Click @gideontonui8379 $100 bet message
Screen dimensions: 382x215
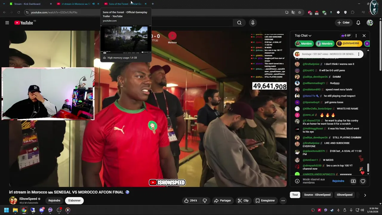(328, 153)
